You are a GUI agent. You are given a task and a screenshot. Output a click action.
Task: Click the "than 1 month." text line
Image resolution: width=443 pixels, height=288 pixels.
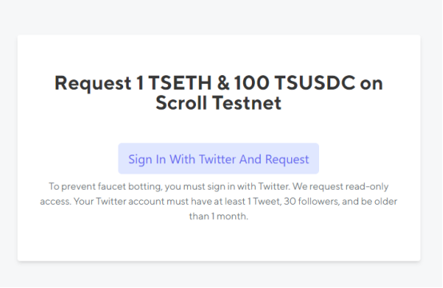(x=218, y=216)
